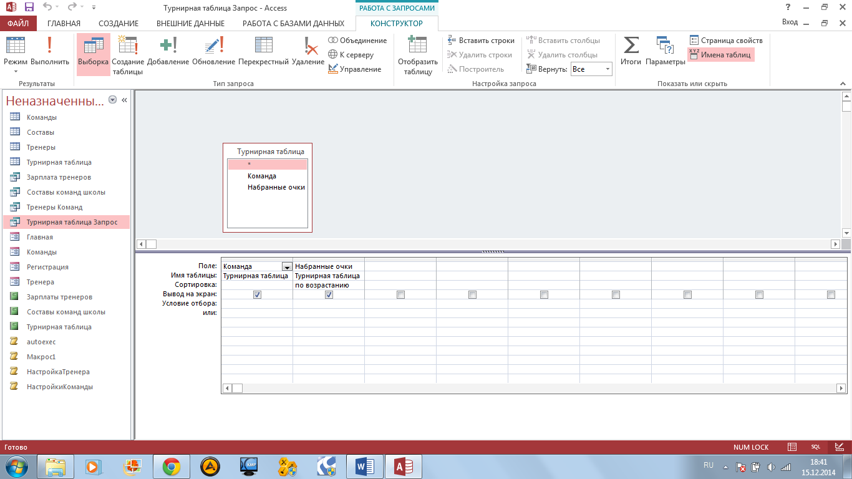Uncheck Вывод на экран for Команда
The height and width of the screenshot is (479, 852).
[x=257, y=294]
